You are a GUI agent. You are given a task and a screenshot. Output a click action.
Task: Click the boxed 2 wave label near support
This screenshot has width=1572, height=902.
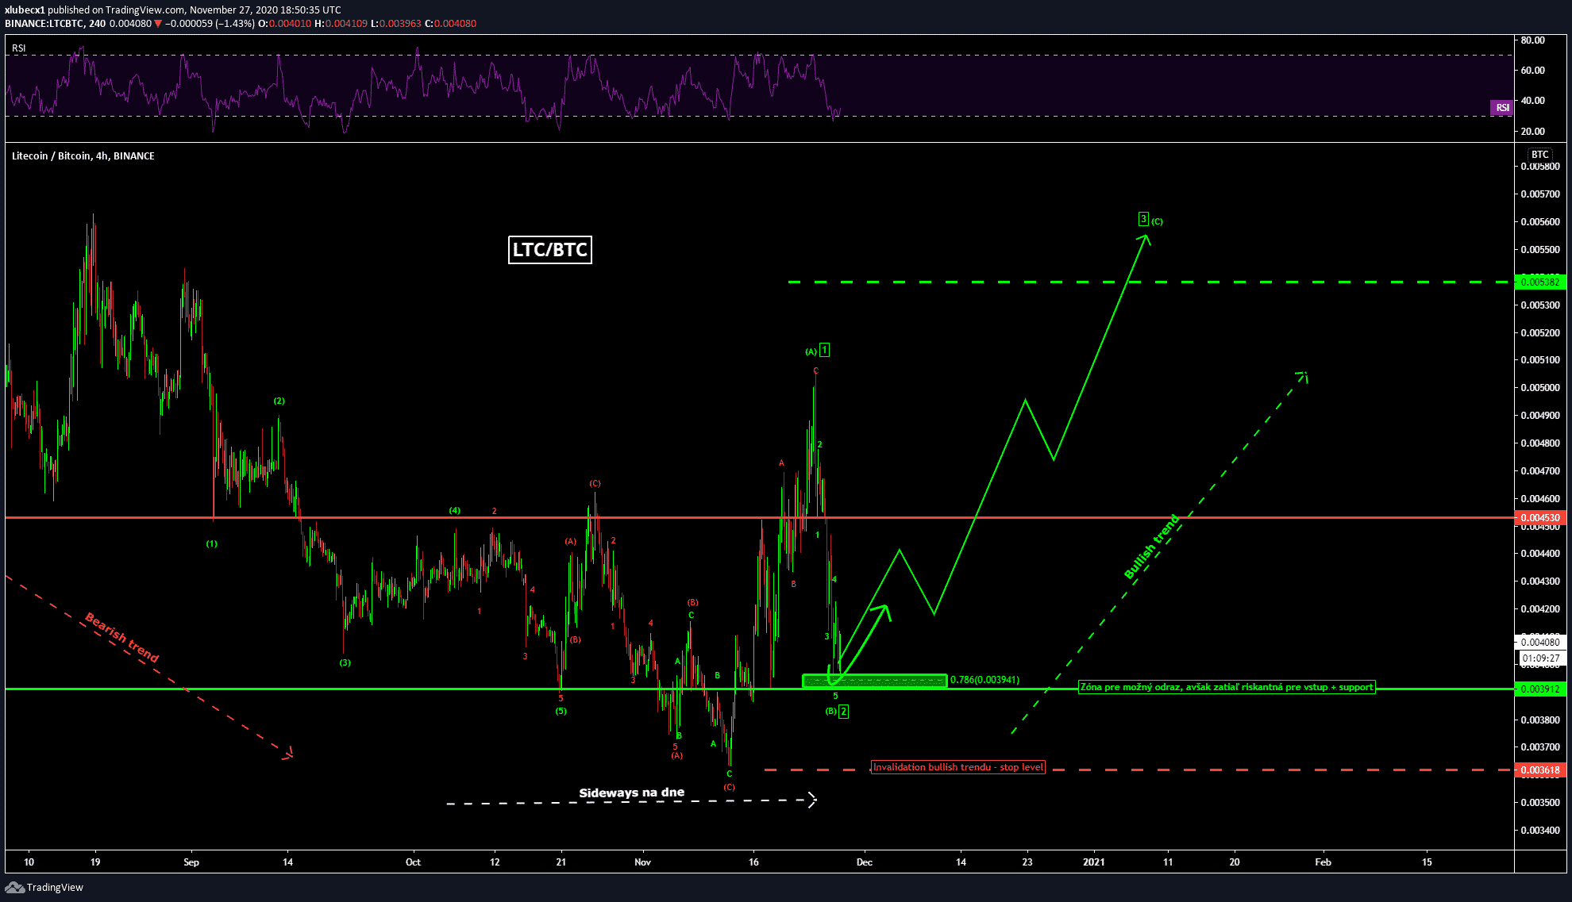pos(843,712)
